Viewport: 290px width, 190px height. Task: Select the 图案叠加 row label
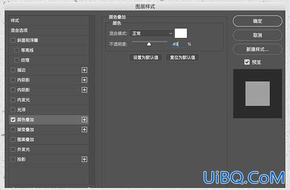(x=26, y=139)
